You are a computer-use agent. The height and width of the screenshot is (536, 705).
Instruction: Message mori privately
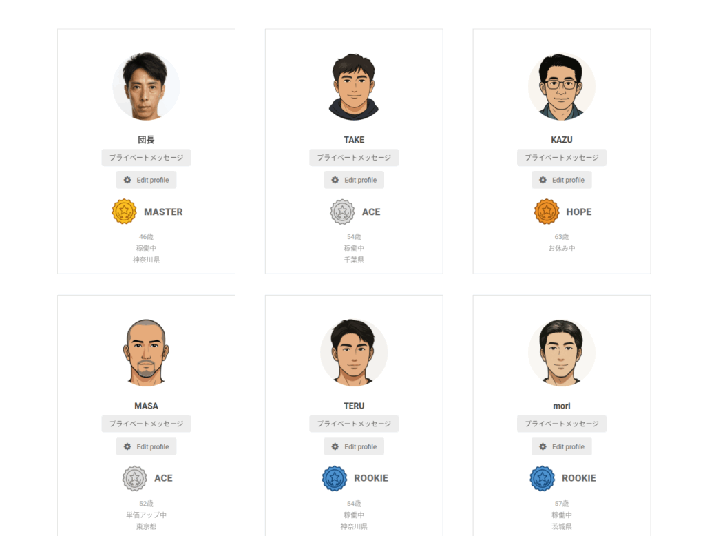pyautogui.click(x=561, y=424)
